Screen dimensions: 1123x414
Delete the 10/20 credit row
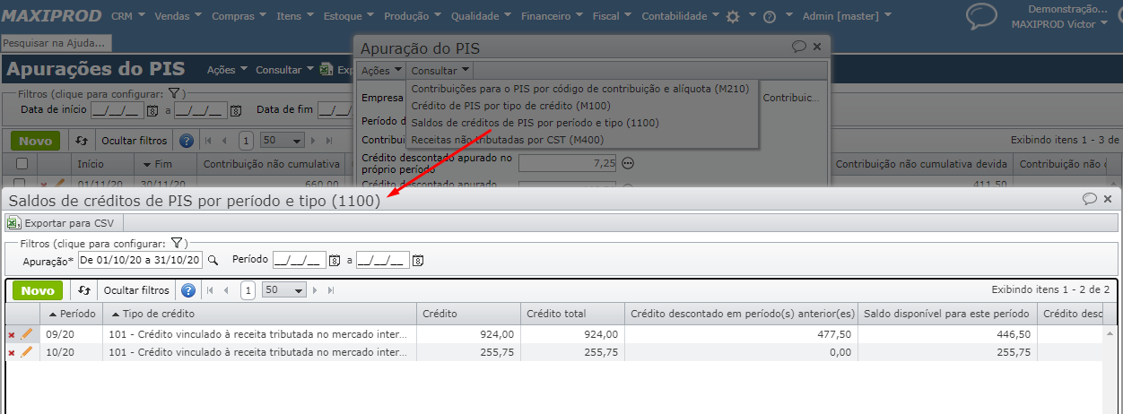pos(12,353)
